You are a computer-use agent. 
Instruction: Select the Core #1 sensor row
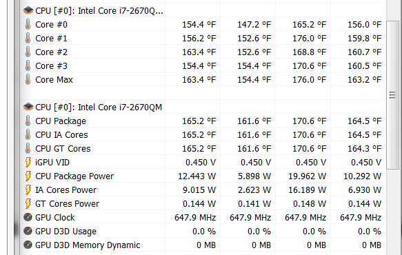point(203,38)
